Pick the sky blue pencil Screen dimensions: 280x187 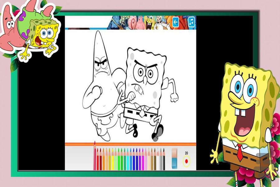coord(131,159)
